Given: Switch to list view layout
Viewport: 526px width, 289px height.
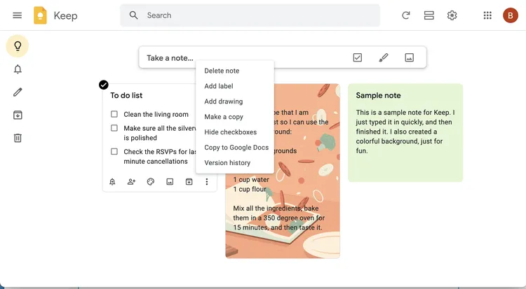Looking at the screenshot, I should click(429, 15).
